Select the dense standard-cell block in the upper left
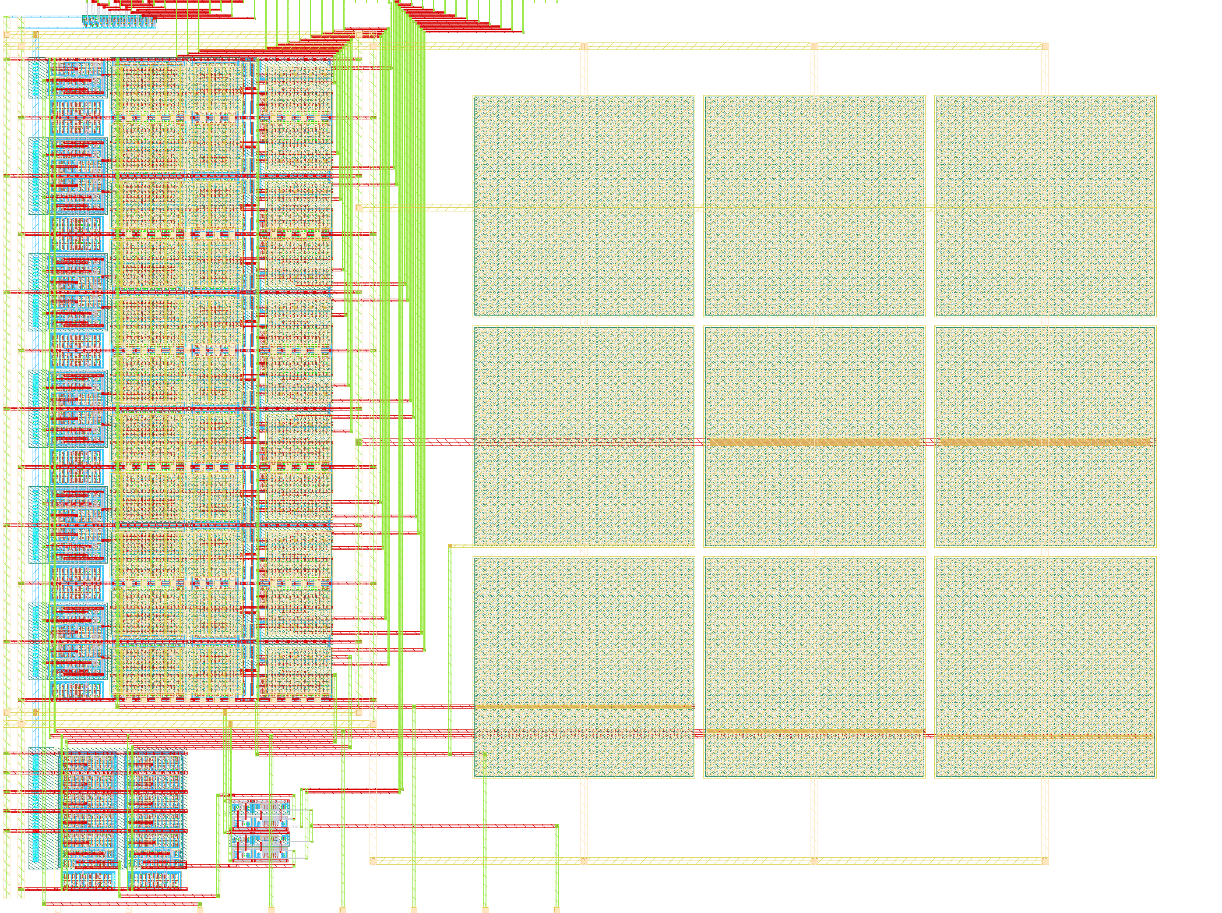This screenshot has width=1222, height=913. coord(175,175)
